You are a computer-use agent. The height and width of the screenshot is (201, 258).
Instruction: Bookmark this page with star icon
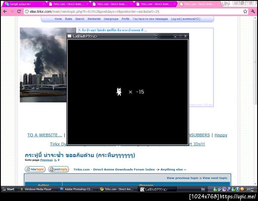(245, 12)
